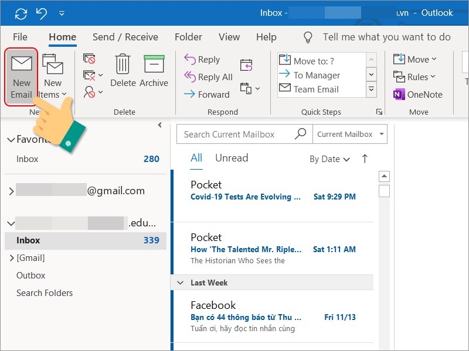469x351 pixels.
Task: Open the Quick Steps dialog launcher
Action: coord(379,112)
